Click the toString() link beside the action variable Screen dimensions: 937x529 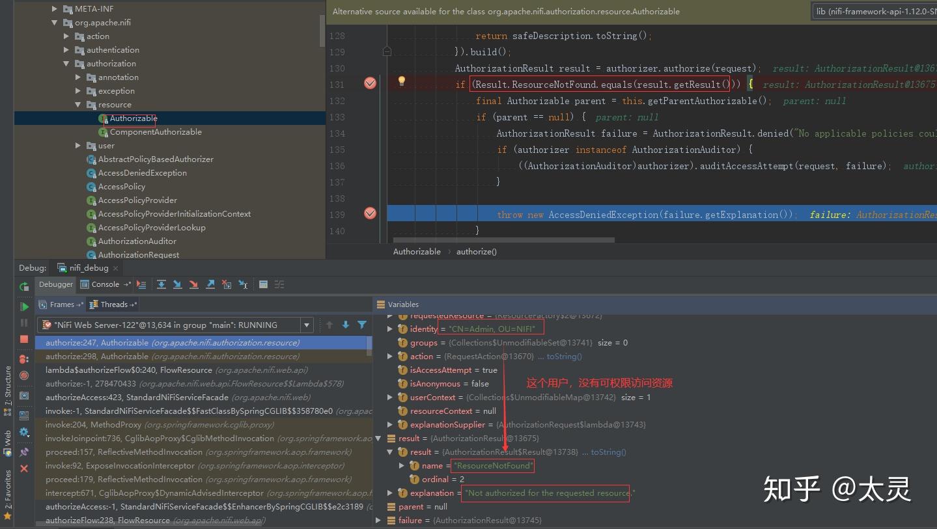click(564, 357)
